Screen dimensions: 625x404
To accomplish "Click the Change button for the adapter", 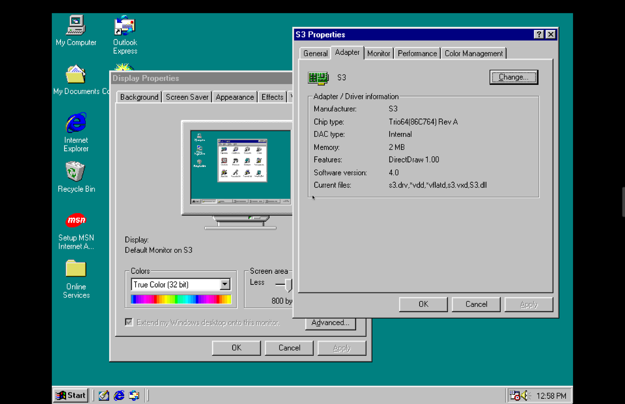I will 514,77.
